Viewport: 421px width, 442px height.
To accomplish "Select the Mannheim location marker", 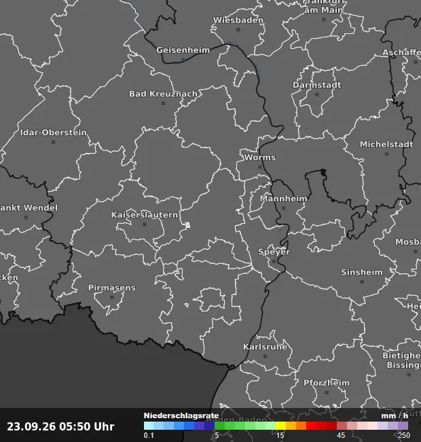I will [283, 208].
